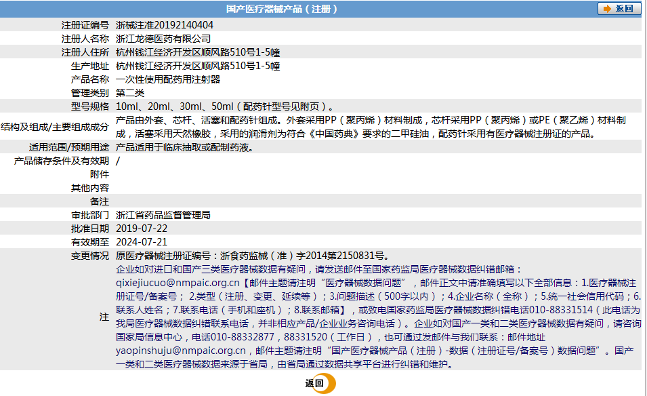Click the label 型号规格
This screenshot has width=647, height=396.
90,106
